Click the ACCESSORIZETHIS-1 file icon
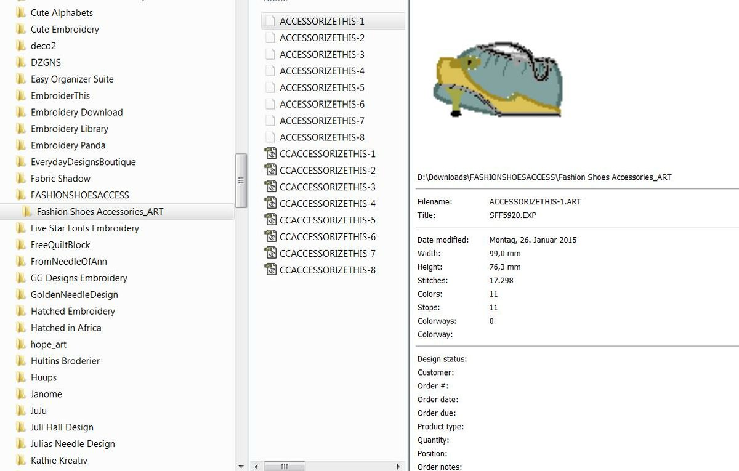The image size is (739, 471). coord(270,21)
